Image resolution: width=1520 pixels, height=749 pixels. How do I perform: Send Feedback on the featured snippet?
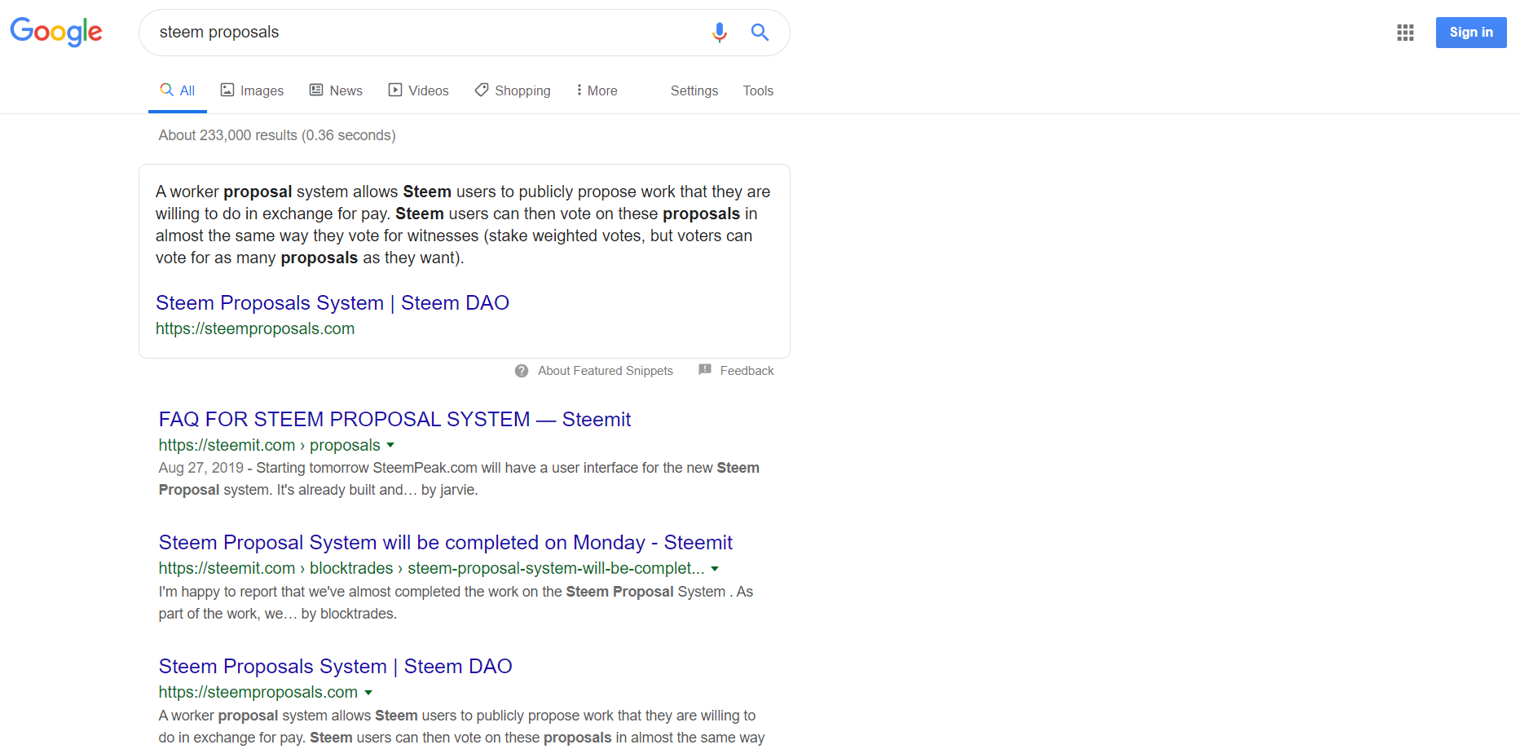click(x=747, y=371)
